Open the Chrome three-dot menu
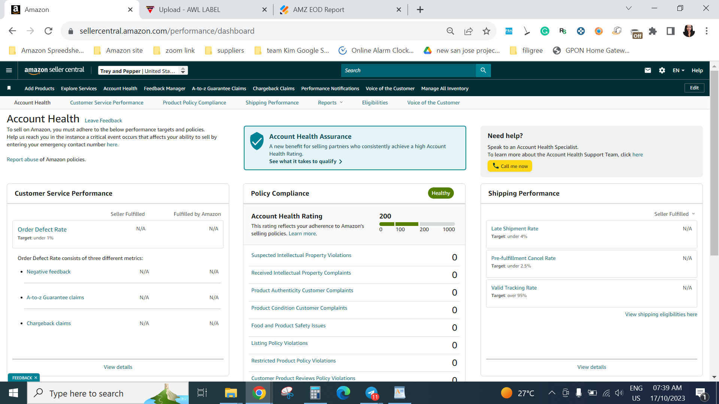This screenshot has width=719, height=404. click(x=706, y=31)
